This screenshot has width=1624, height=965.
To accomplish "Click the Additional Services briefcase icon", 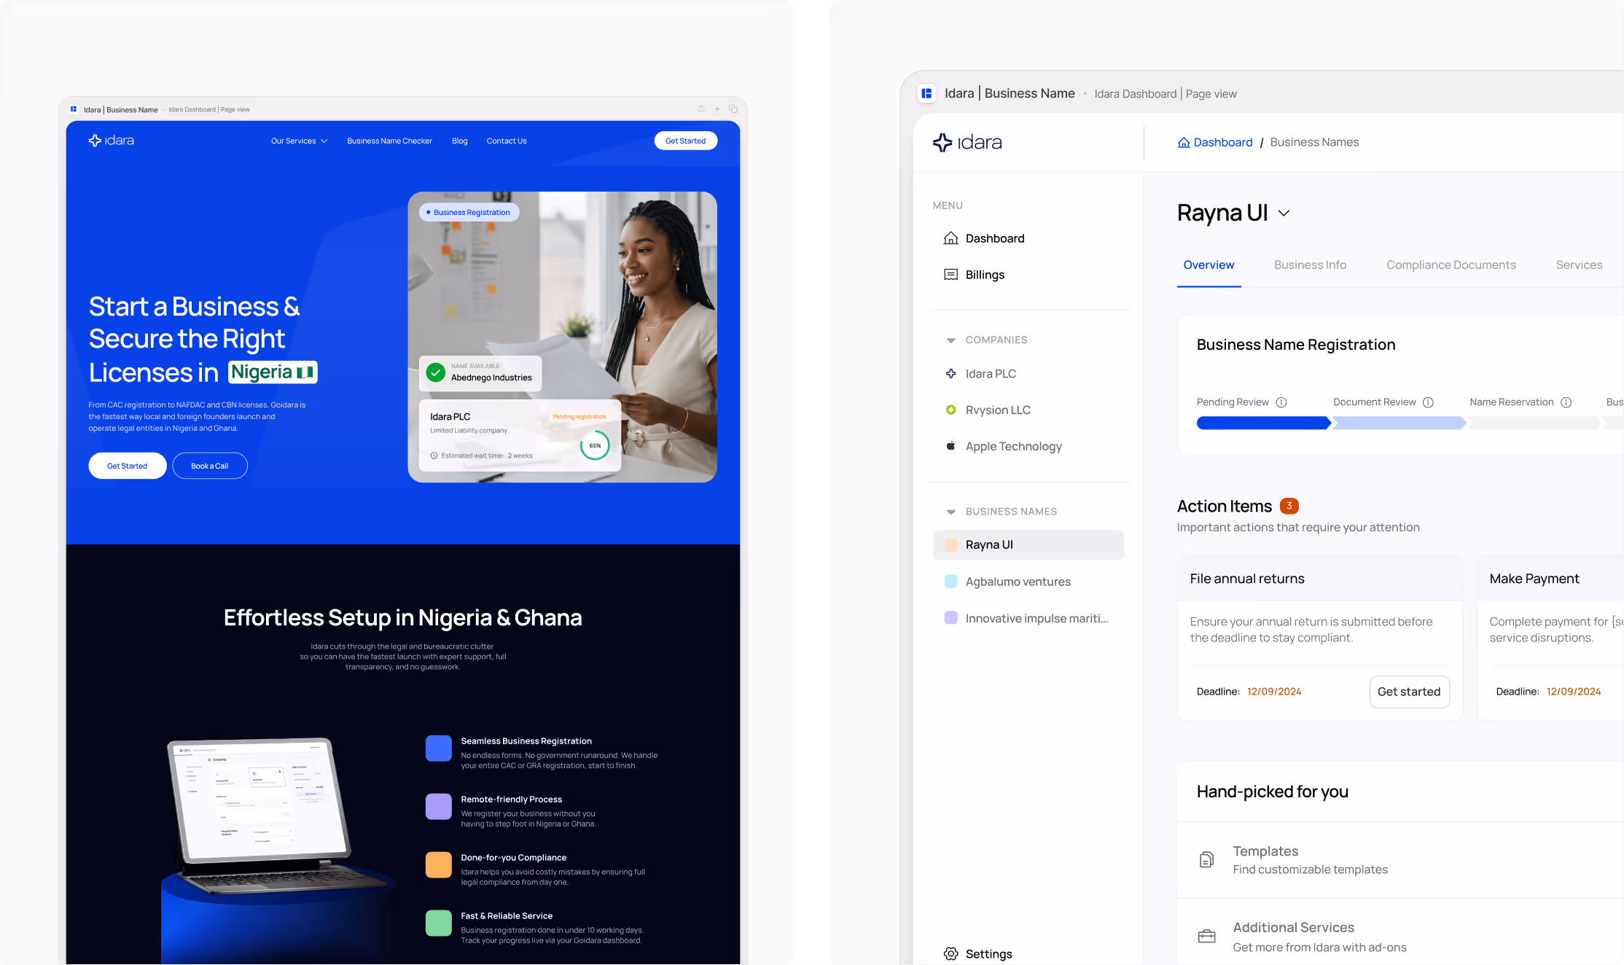I will (x=1206, y=937).
